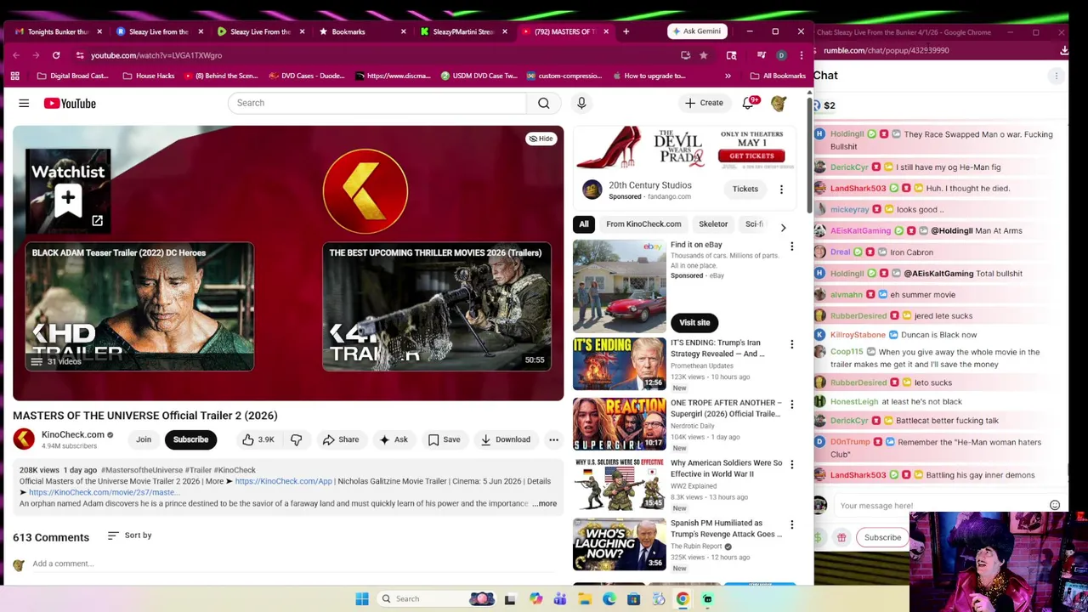
Task: Subscribe to KinoCheck.com channel
Action: [x=190, y=439]
